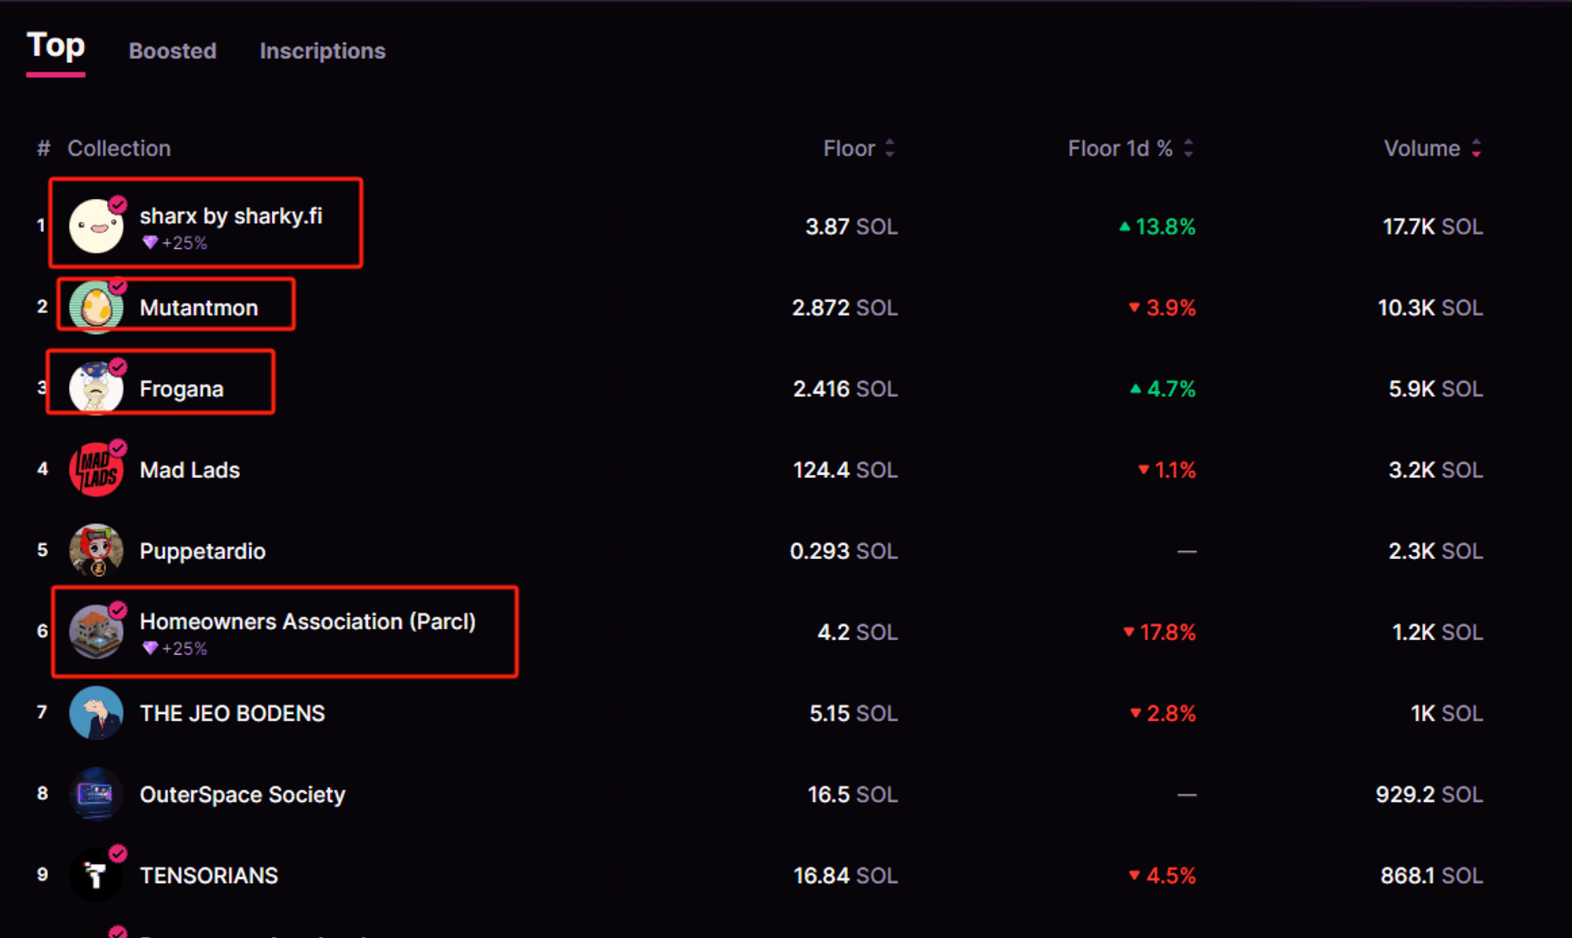
Task: Click sharx floor price 3.87 SOL
Action: coord(851,227)
